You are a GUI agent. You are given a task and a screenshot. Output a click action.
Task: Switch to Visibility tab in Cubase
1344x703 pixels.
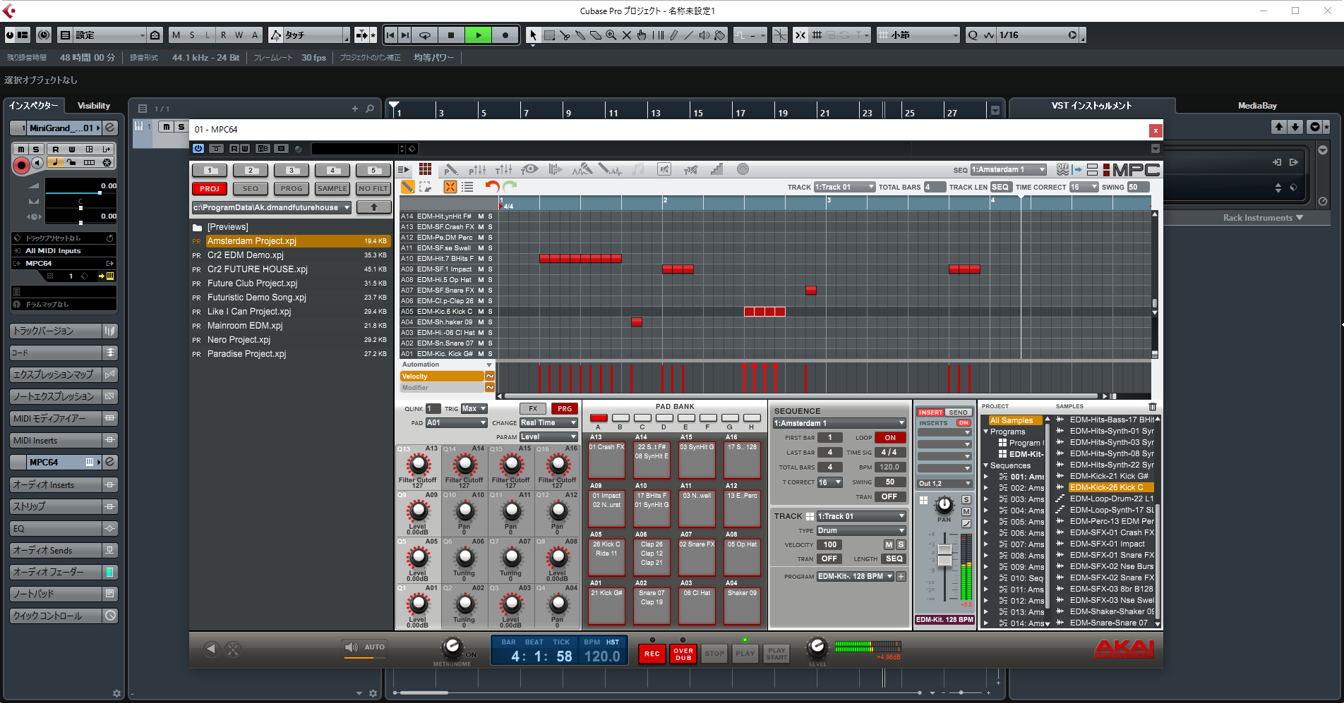[x=94, y=106]
